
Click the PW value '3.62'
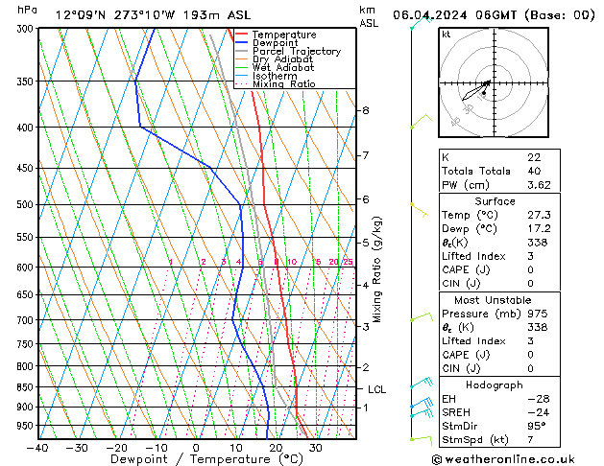(x=539, y=185)
